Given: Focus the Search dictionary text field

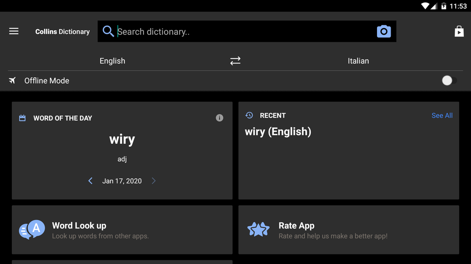Looking at the screenshot, I should tap(243, 32).
